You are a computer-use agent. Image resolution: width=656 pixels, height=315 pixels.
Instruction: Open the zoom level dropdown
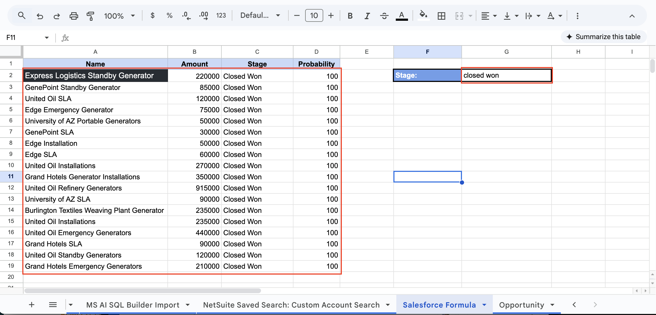pyautogui.click(x=119, y=16)
